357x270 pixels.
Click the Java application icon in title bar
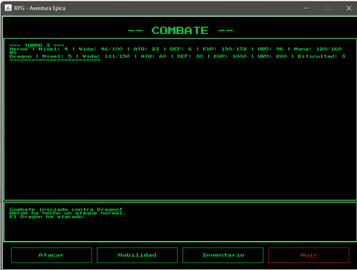click(x=8, y=8)
